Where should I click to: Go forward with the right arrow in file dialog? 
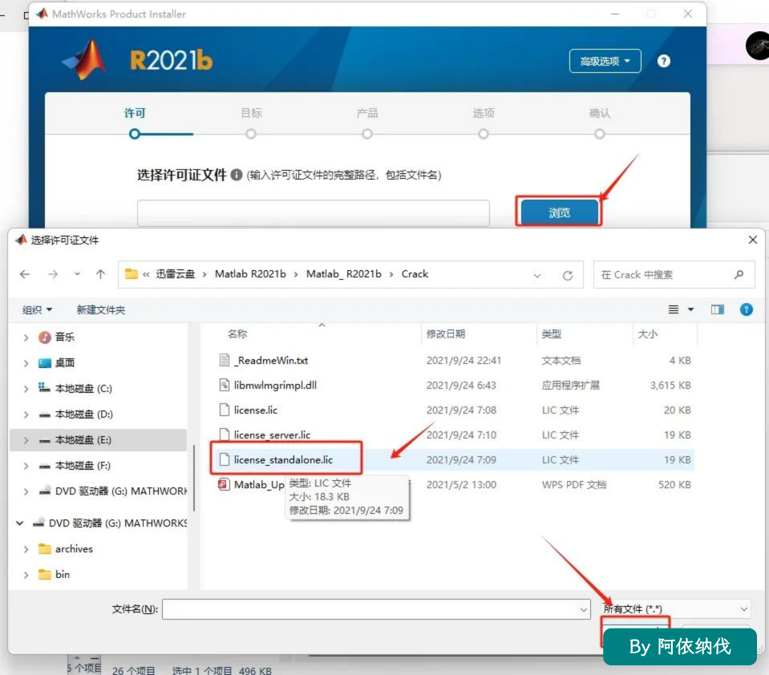pos(53,274)
